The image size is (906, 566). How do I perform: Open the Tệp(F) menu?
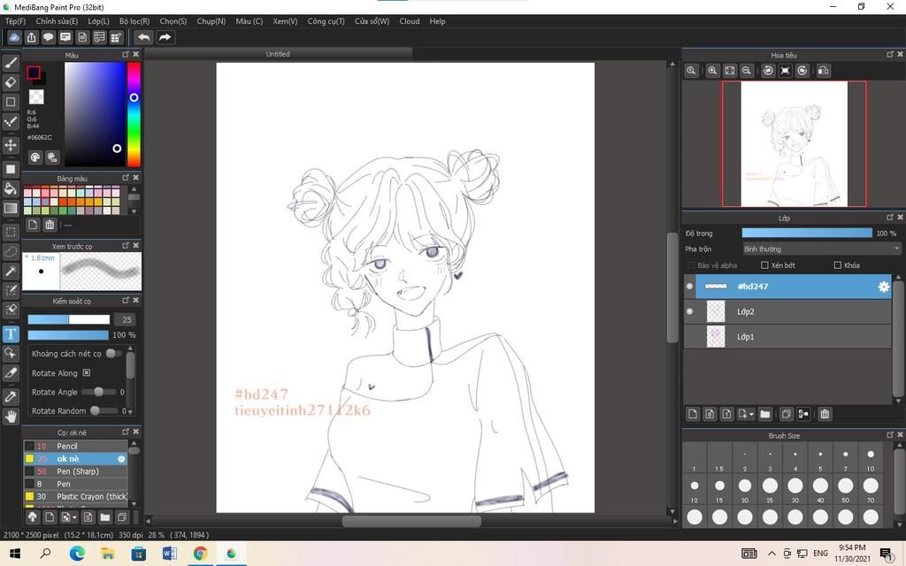[x=16, y=21]
